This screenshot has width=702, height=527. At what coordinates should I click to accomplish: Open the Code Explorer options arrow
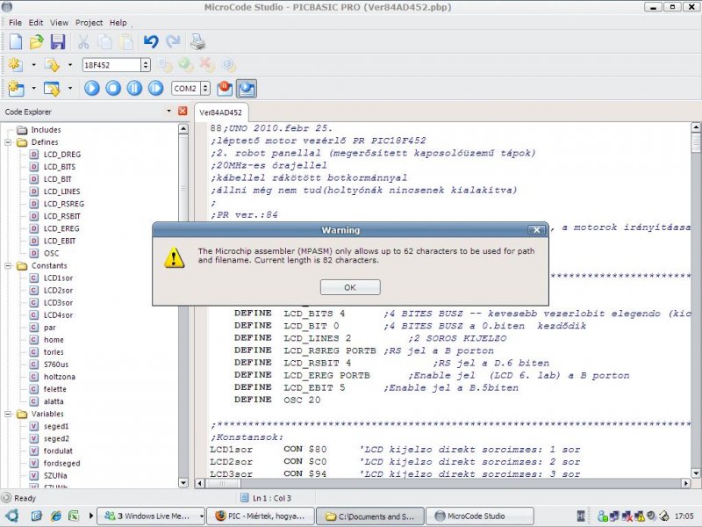click(x=168, y=111)
